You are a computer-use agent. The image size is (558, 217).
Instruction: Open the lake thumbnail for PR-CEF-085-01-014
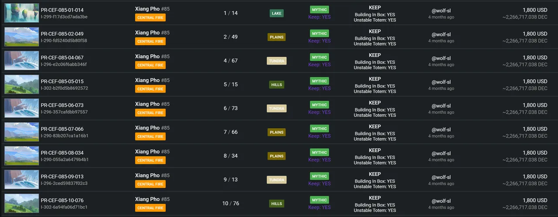click(22, 13)
